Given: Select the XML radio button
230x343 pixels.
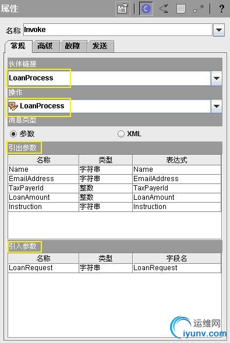Looking at the screenshot, I should 121,134.
